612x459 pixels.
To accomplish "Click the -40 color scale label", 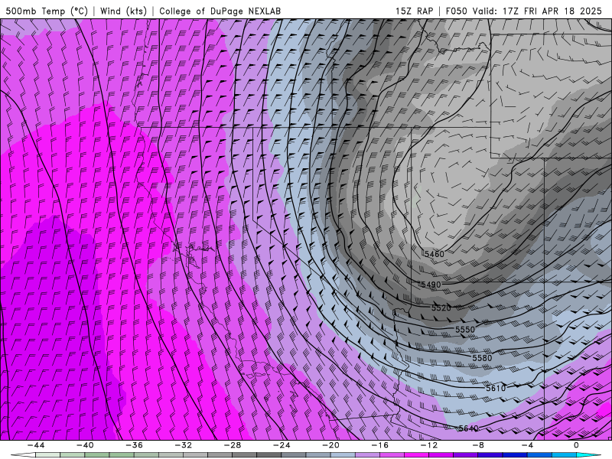I will click(x=85, y=445).
